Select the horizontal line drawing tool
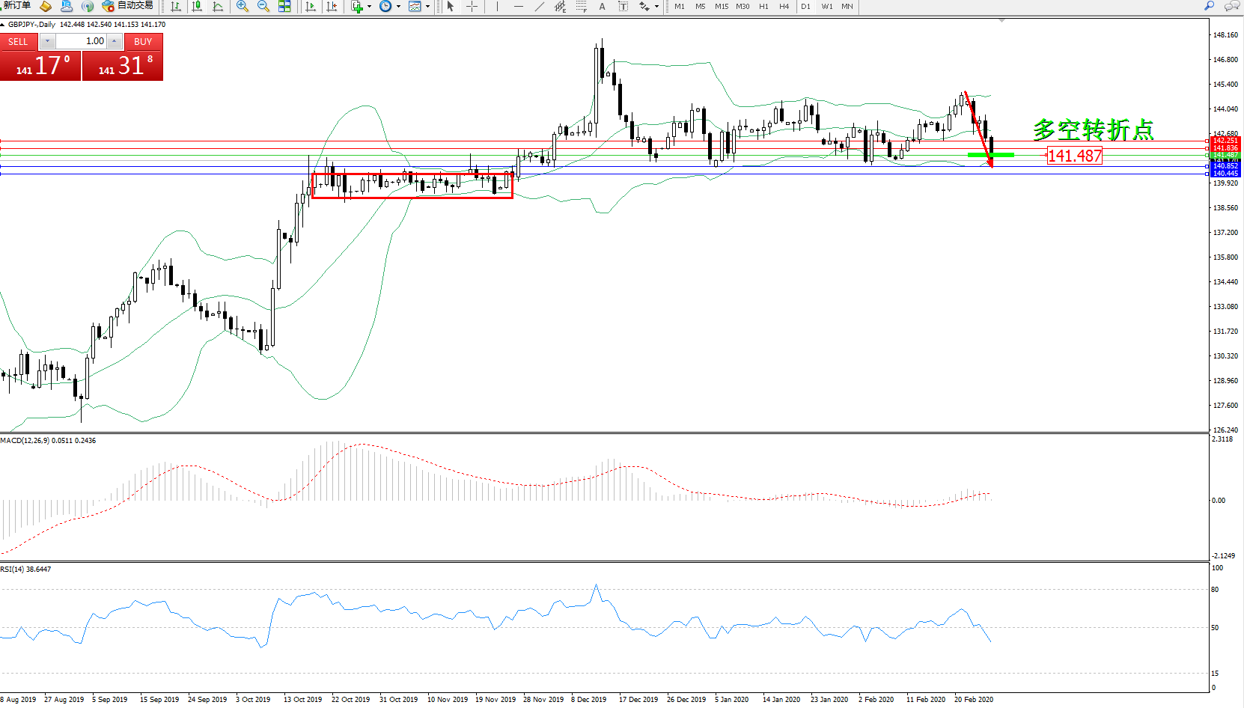1244x708 pixels. click(x=518, y=6)
